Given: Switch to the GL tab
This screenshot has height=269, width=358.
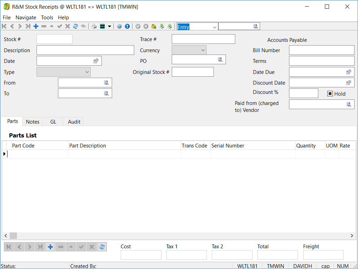Looking at the screenshot, I should tap(53, 122).
